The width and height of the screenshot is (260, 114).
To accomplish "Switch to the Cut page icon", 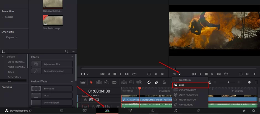I will click(x=84, y=111).
